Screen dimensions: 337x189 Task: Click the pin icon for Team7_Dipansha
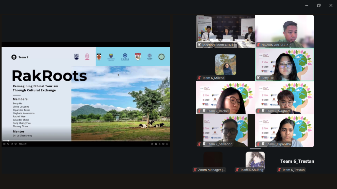[263, 144]
